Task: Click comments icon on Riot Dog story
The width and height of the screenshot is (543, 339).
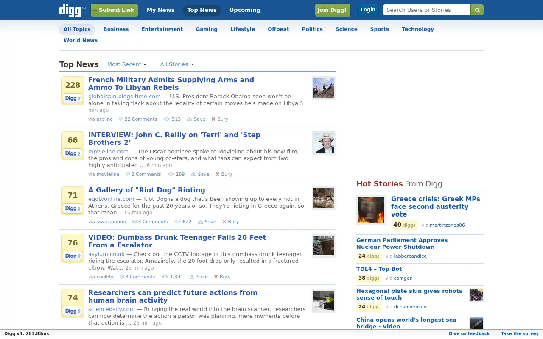Action: 134,222
